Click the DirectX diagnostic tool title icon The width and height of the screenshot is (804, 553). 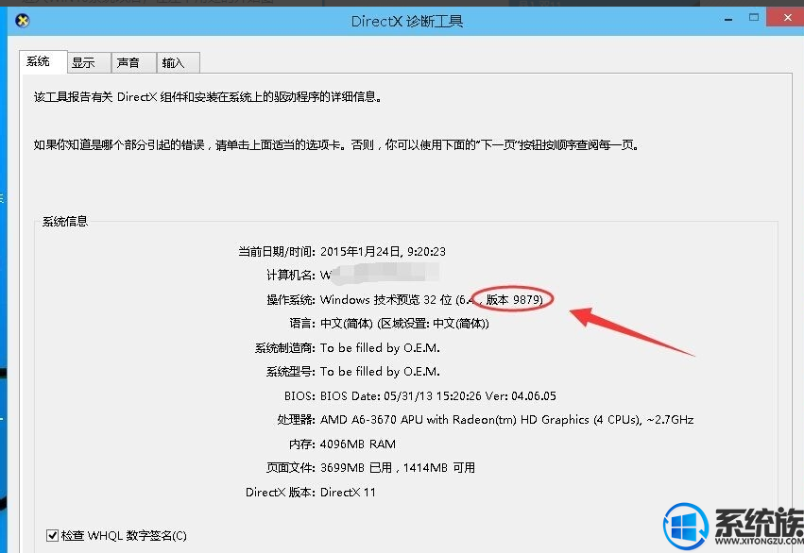pos(22,21)
